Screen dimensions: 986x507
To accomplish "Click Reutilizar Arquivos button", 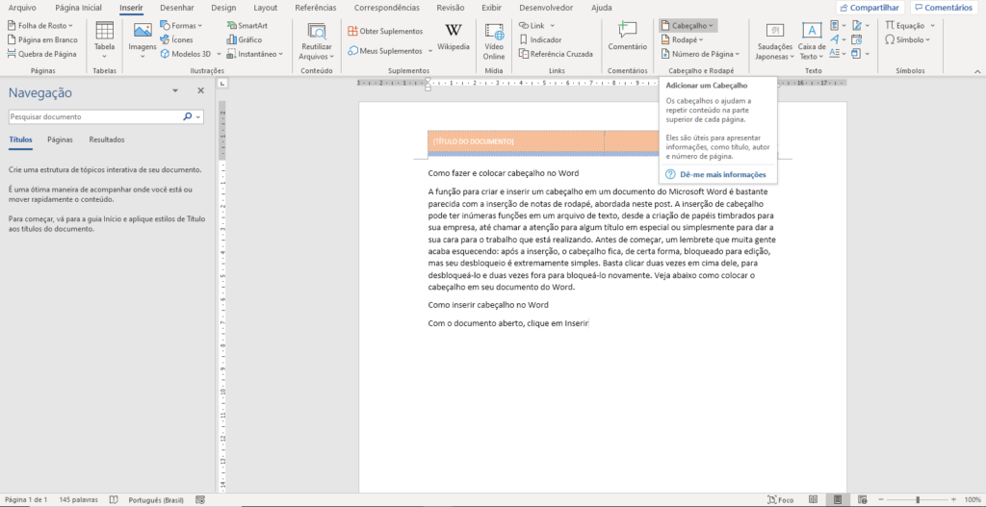I will point(316,40).
